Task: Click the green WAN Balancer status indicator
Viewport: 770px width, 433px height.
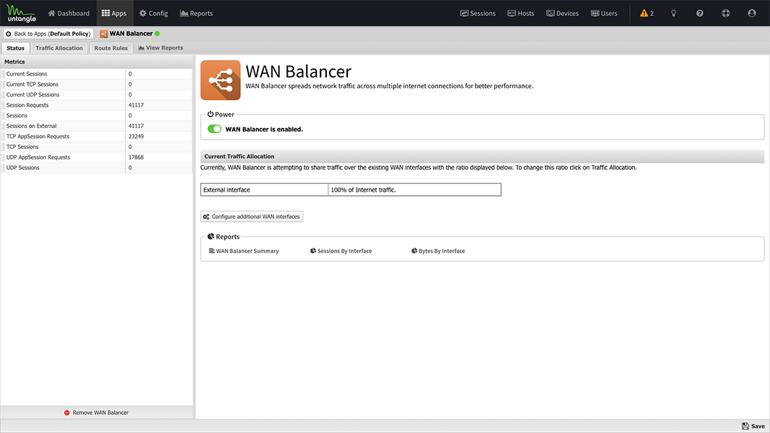Action: (x=157, y=34)
